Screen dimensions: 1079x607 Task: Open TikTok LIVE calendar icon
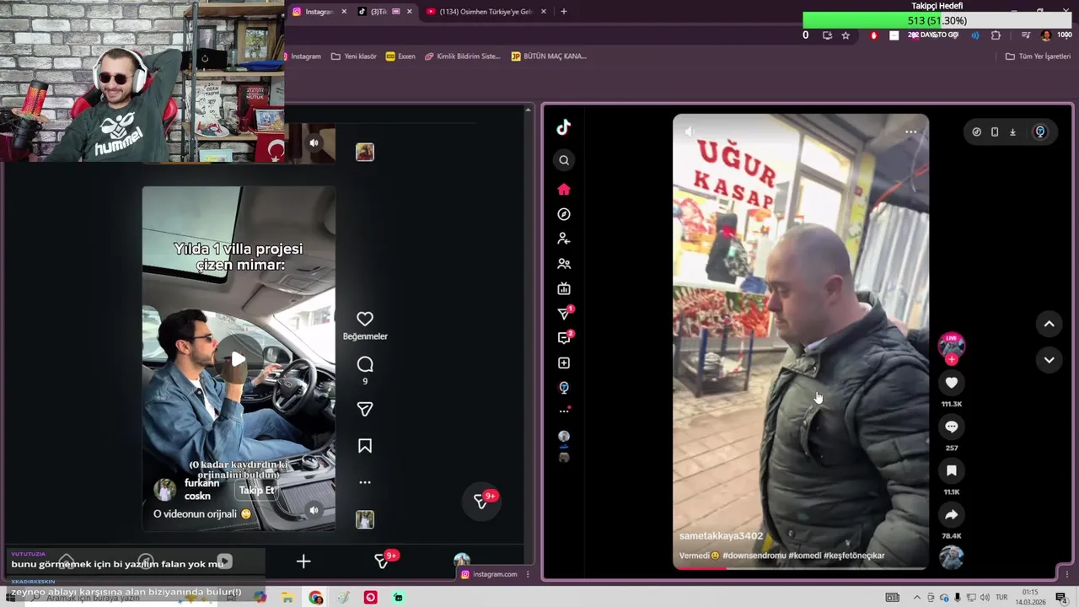coord(564,288)
